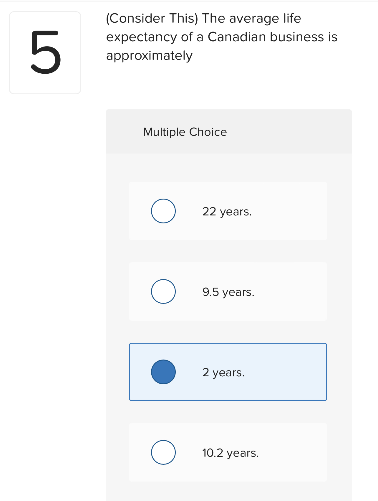
Task: Click the filled blue radio indicator
Action: [163, 372]
